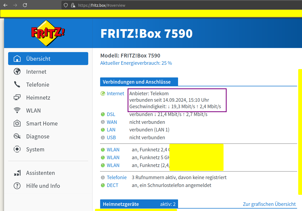Click the circle icon for System

pyautogui.click(x=17, y=149)
